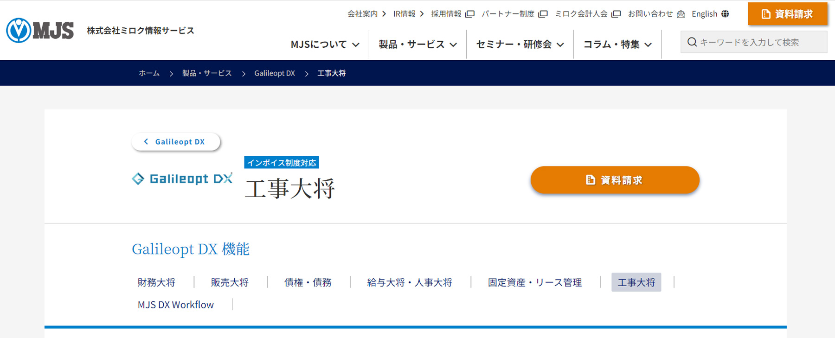This screenshot has width=835, height=338.
Task: Click the top-right 資料請求 button
Action: pos(787,14)
